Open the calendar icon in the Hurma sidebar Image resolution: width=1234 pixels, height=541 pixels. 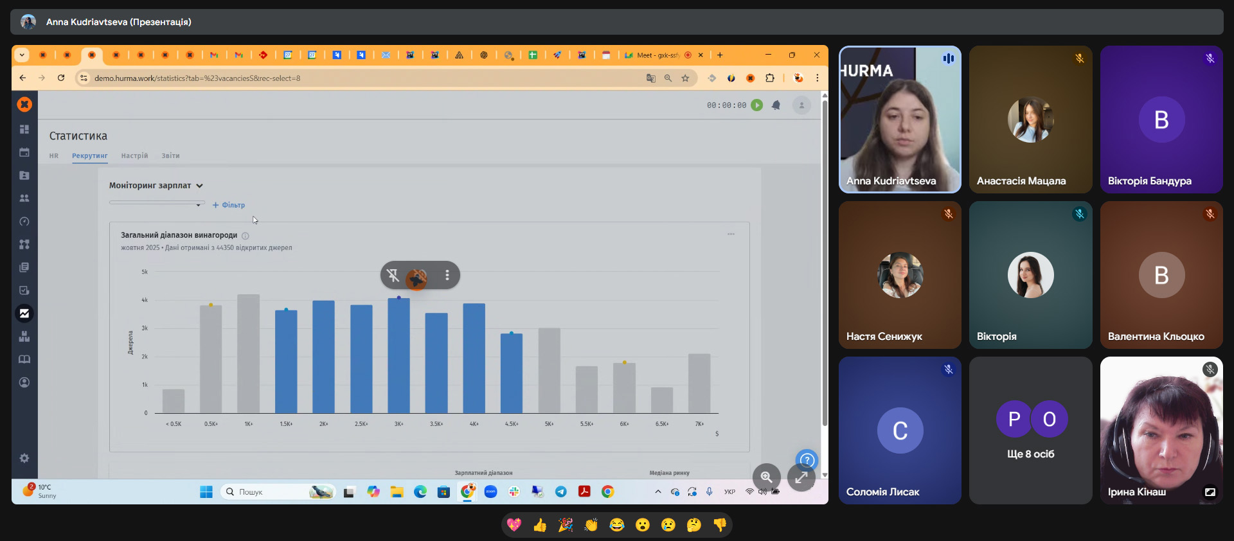pyautogui.click(x=24, y=152)
